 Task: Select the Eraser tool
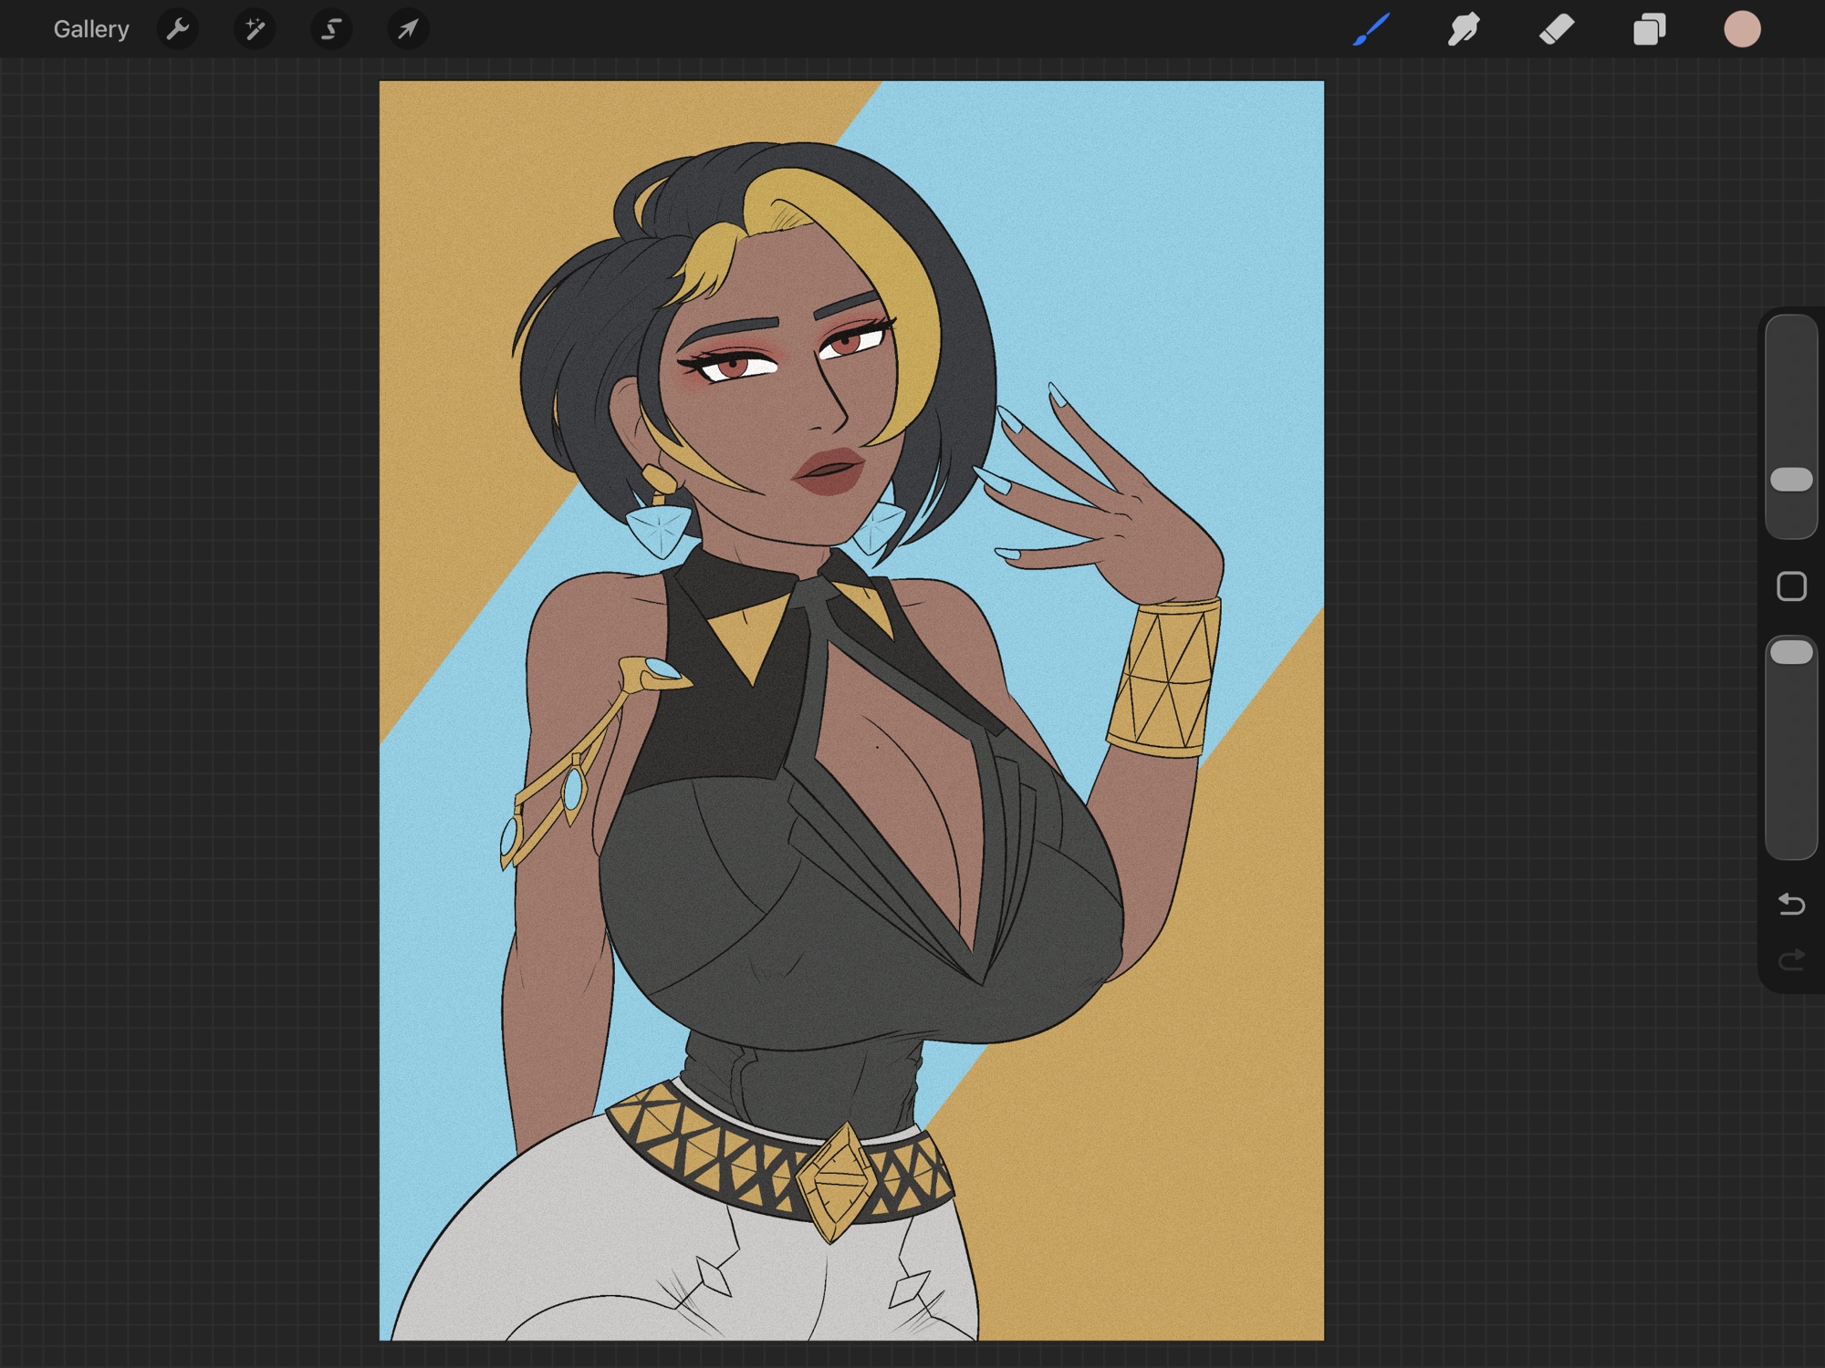pyautogui.click(x=1557, y=29)
